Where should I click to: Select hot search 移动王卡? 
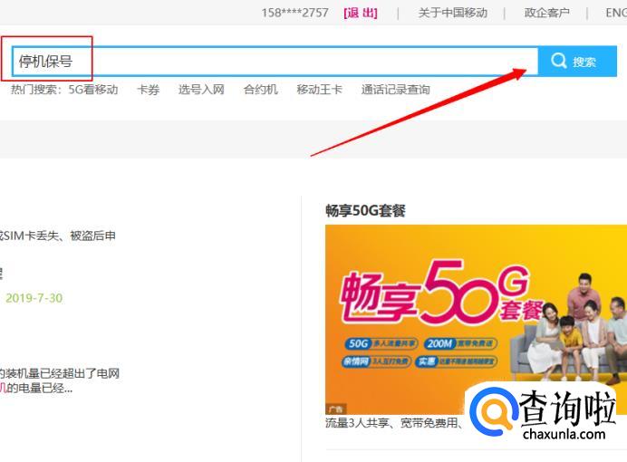(319, 90)
